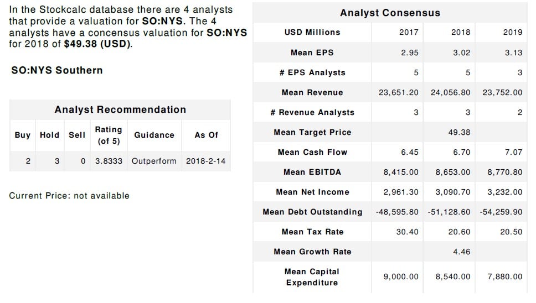The image size is (536, 303).
Task: Click the Current Price: not available text
Action: (x=69, y=196)
